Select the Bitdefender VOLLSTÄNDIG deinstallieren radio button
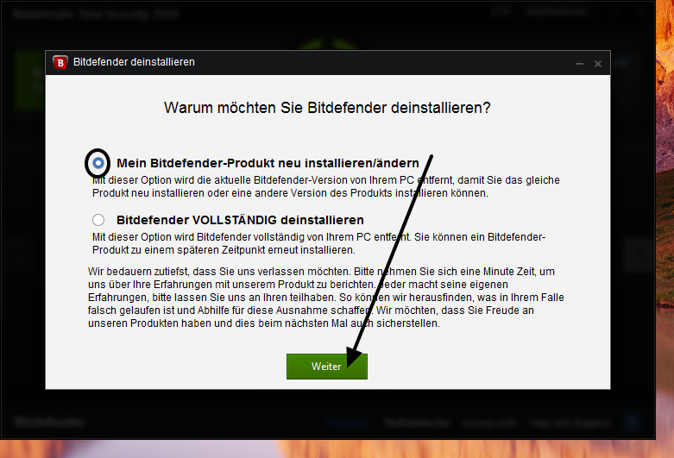The height and width of the screenshot is (458, 674). (x=98, y=220)
